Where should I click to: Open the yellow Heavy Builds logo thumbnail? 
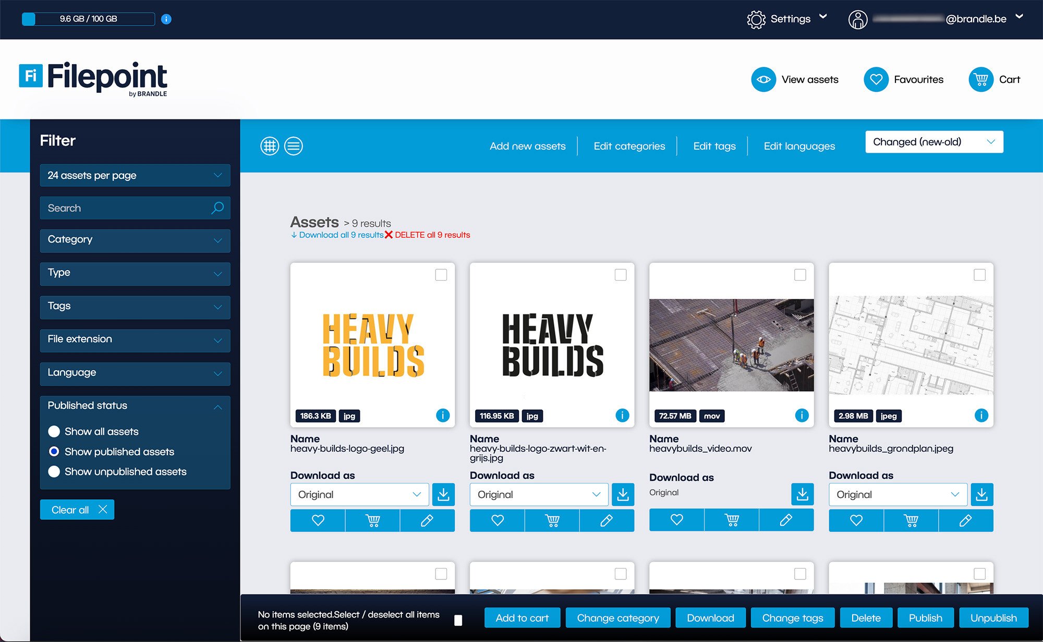coord(372,345)
